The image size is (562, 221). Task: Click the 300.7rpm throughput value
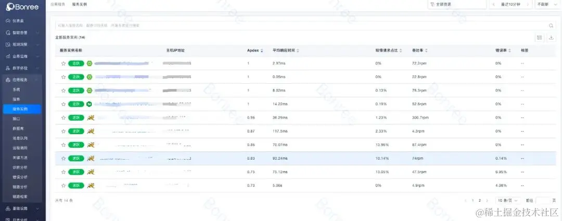click(x=420, y=118)
